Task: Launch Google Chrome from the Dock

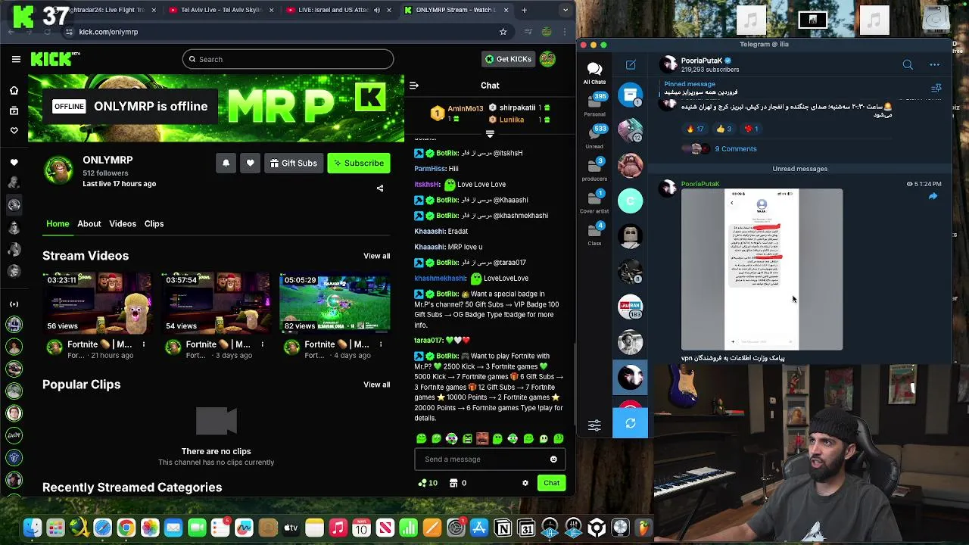Action: point(126,528)
